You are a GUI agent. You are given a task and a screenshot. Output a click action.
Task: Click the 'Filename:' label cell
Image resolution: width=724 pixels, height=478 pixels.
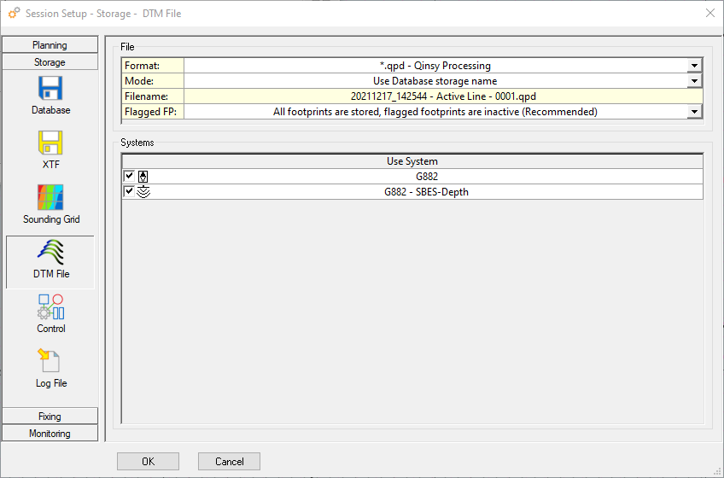(x=153, y=96)
